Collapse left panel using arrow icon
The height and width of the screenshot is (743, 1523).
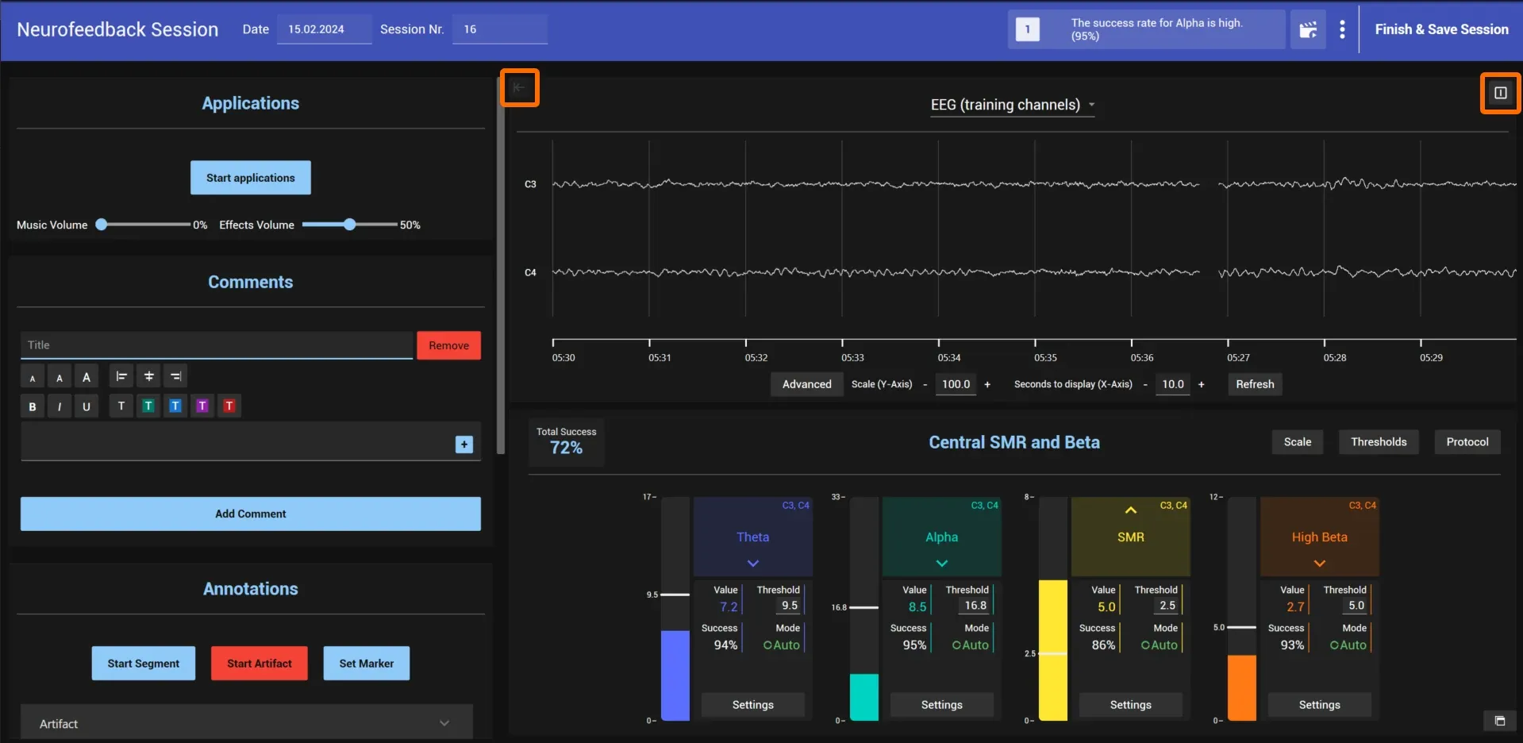click(x=519, y=87)
